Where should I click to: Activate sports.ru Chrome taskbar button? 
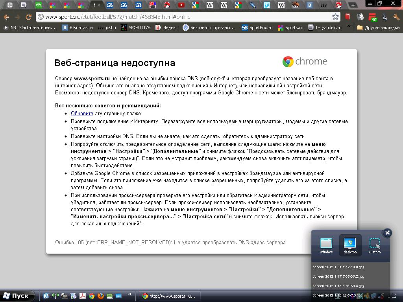coord(170,296)
